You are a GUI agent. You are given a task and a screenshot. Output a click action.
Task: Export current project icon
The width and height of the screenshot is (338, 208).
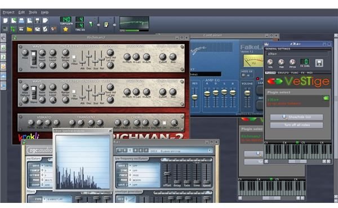45,20
